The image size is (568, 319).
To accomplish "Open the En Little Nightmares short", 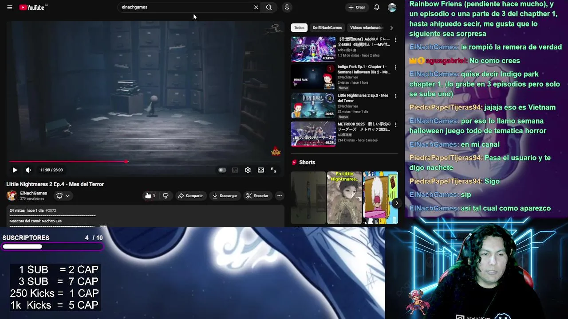I will [344, 198].
